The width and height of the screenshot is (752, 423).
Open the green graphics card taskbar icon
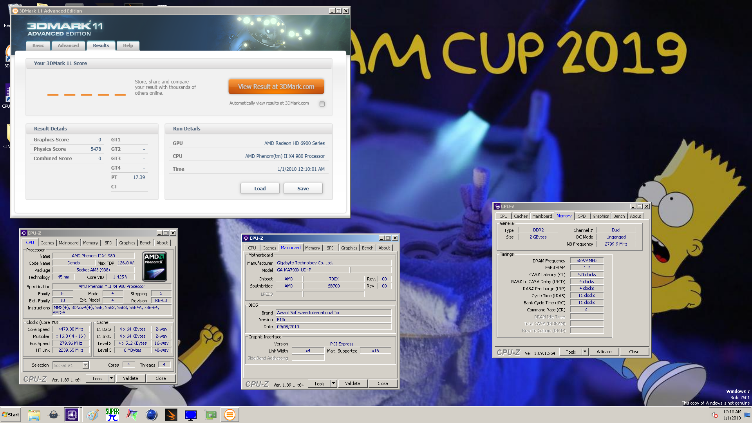click(210, 415)
